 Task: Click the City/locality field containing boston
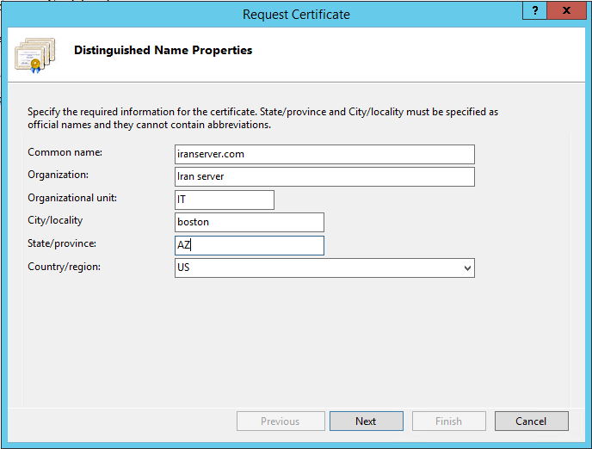(250, 222)
